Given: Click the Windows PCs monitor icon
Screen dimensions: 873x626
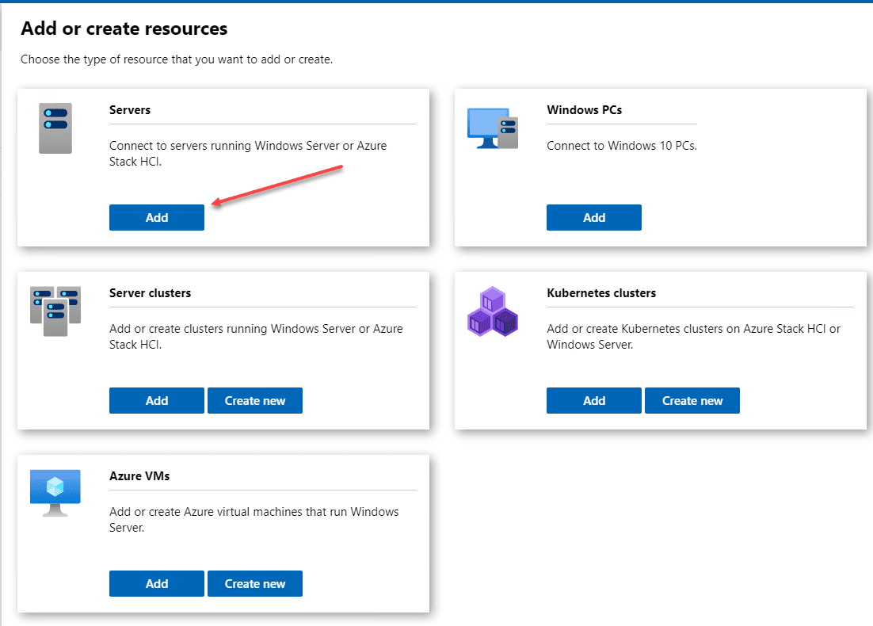Looking at the screenshot, I should [x=492, y=126].
